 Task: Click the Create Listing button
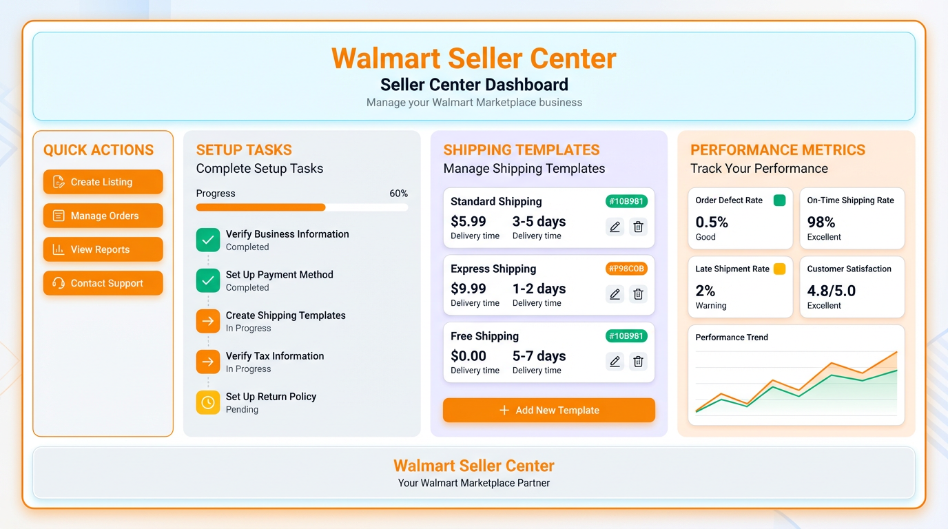[x=102, y=182]
